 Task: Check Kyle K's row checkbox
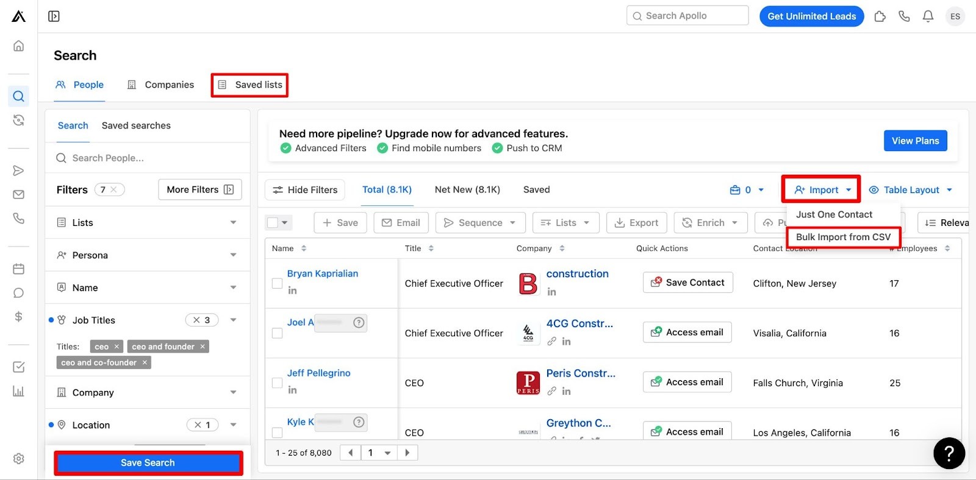coord(277,432)
